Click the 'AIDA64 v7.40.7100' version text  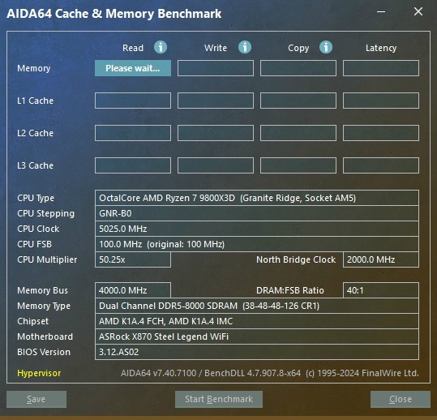pos(158,373)
